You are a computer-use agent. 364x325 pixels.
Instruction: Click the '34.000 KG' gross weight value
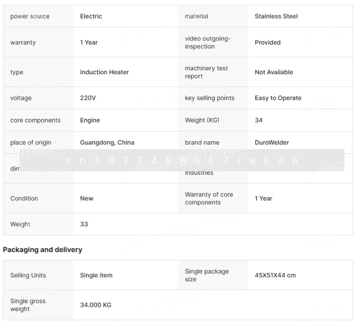(x=96, y=305)
